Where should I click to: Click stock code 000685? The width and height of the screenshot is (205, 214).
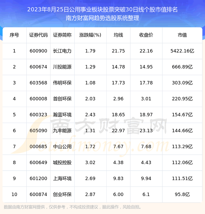tap(38, 147)
